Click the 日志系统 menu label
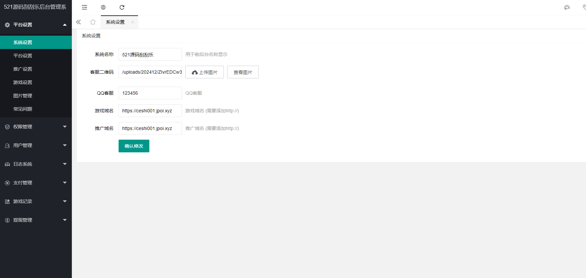 pos(23,164)
